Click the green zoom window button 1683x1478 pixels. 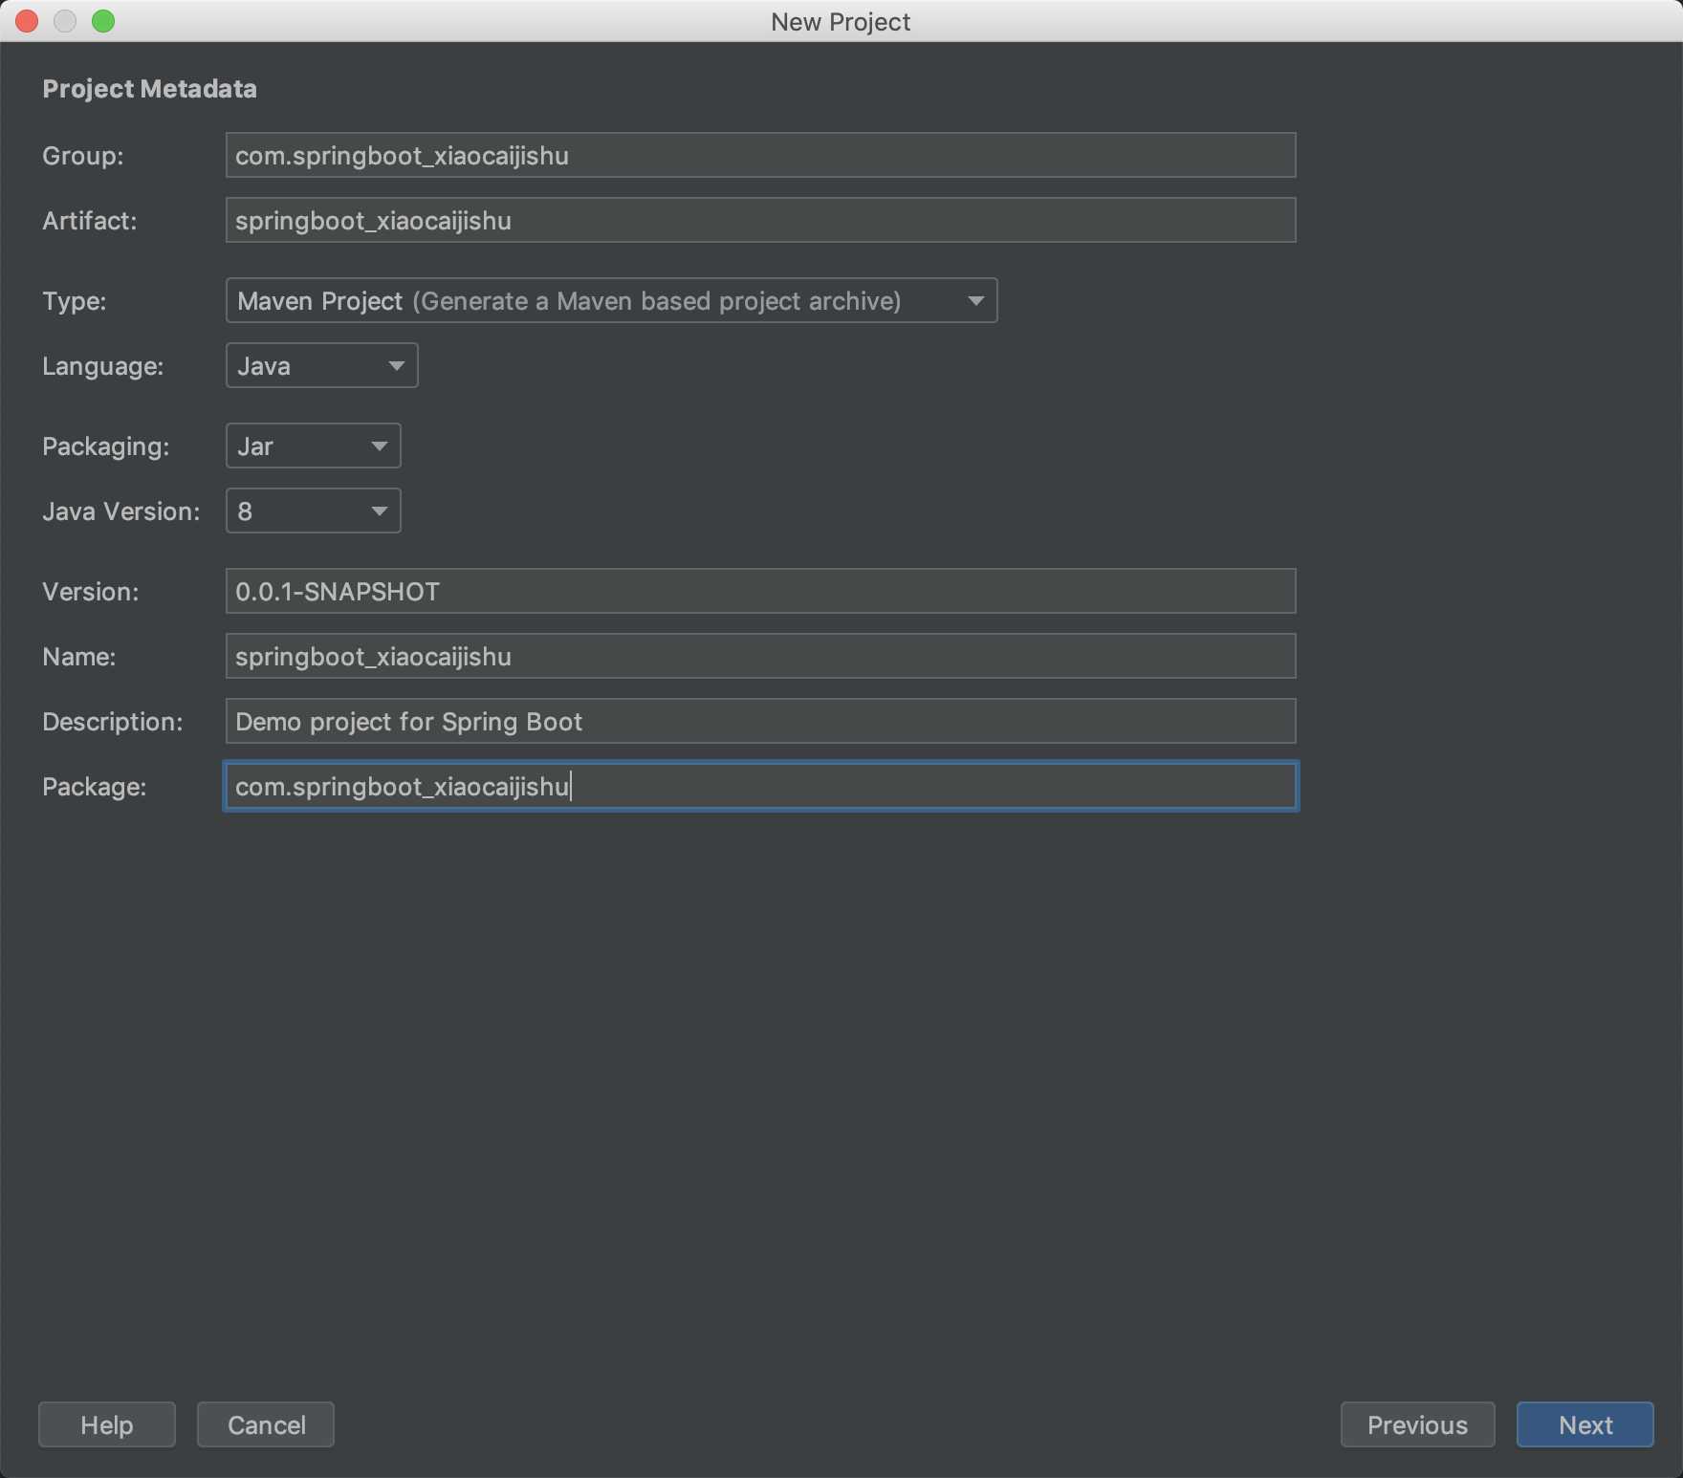pyautogui.click(x=103, y=21)
